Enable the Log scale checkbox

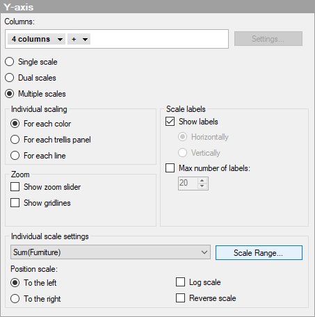point(180,282)
